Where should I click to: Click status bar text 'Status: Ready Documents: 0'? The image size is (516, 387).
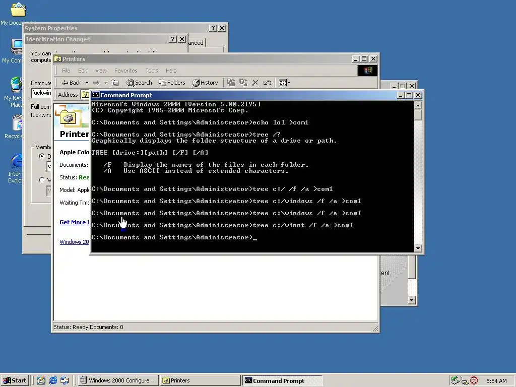[88, 327]
